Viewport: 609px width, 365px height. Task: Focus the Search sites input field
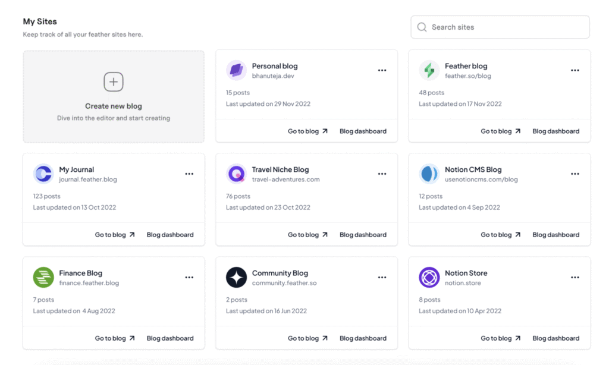pyautogui.click(x=506, y=27)
